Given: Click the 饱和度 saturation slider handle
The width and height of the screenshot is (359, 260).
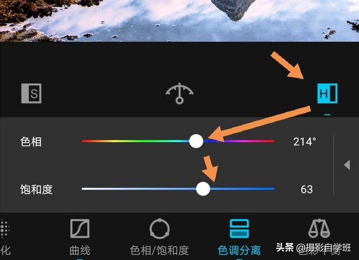Looking at the screenshot, I should click(203, 189).
